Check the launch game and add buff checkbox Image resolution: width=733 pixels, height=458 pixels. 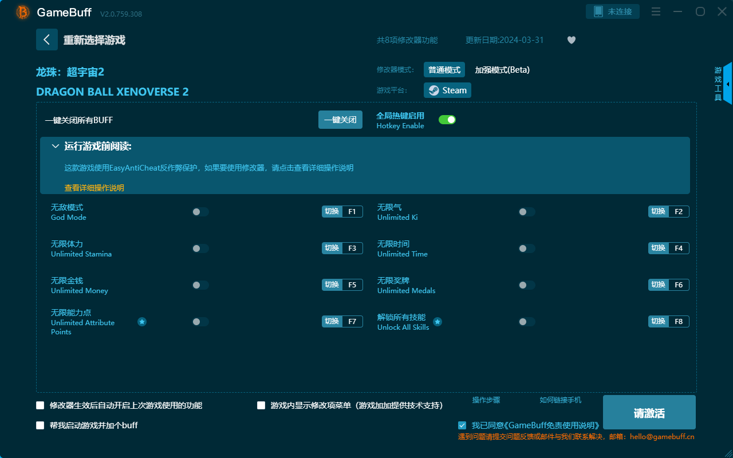coord(40,425)
